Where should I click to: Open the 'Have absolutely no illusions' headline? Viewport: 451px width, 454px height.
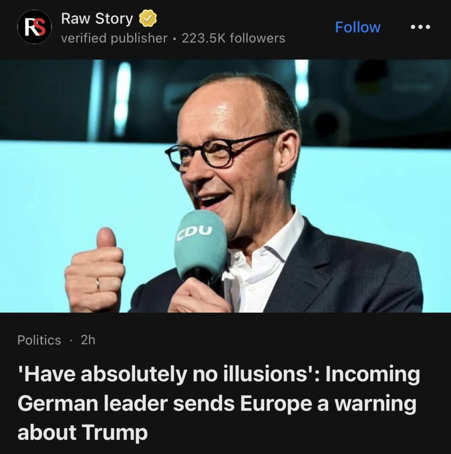tap(219, 403)
